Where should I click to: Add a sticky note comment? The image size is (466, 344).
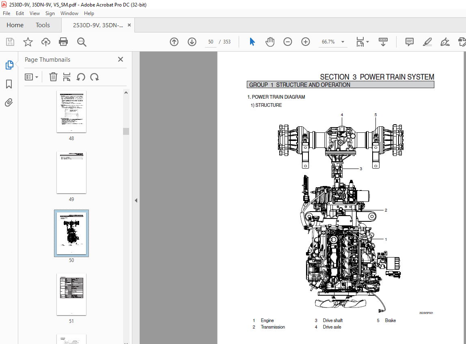(410, 42)
